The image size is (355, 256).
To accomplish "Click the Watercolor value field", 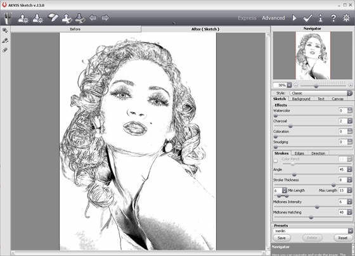I will click(343, 110).
